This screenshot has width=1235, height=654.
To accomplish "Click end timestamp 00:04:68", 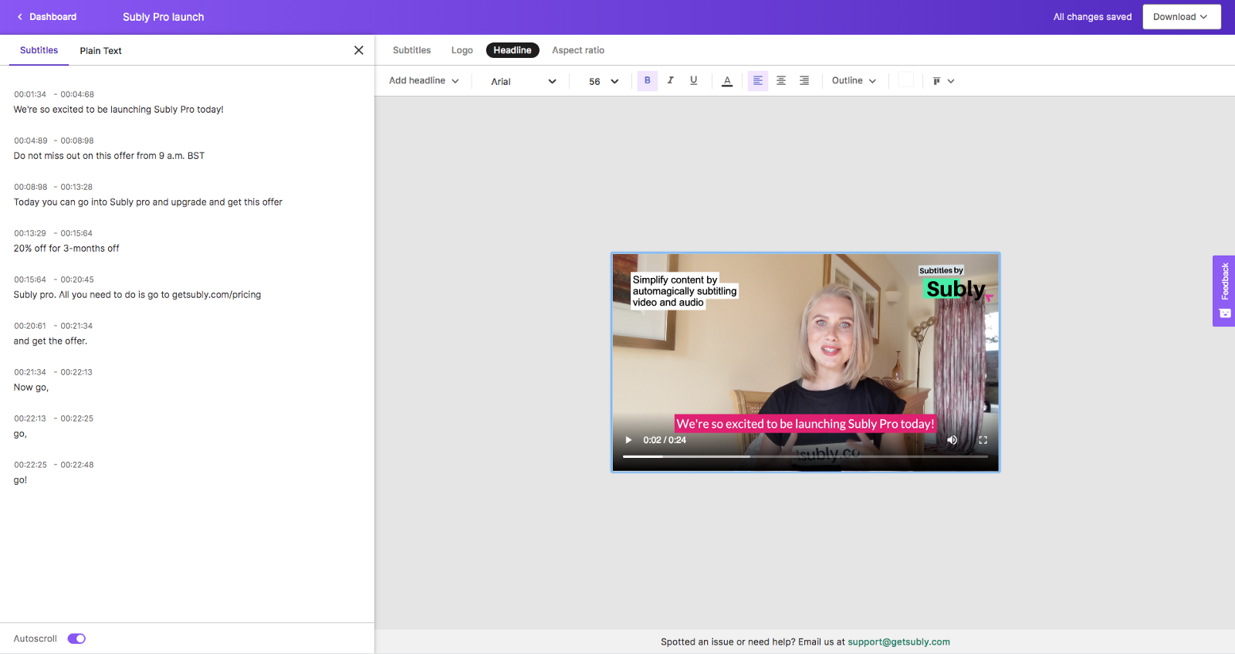I will [77, 94].
